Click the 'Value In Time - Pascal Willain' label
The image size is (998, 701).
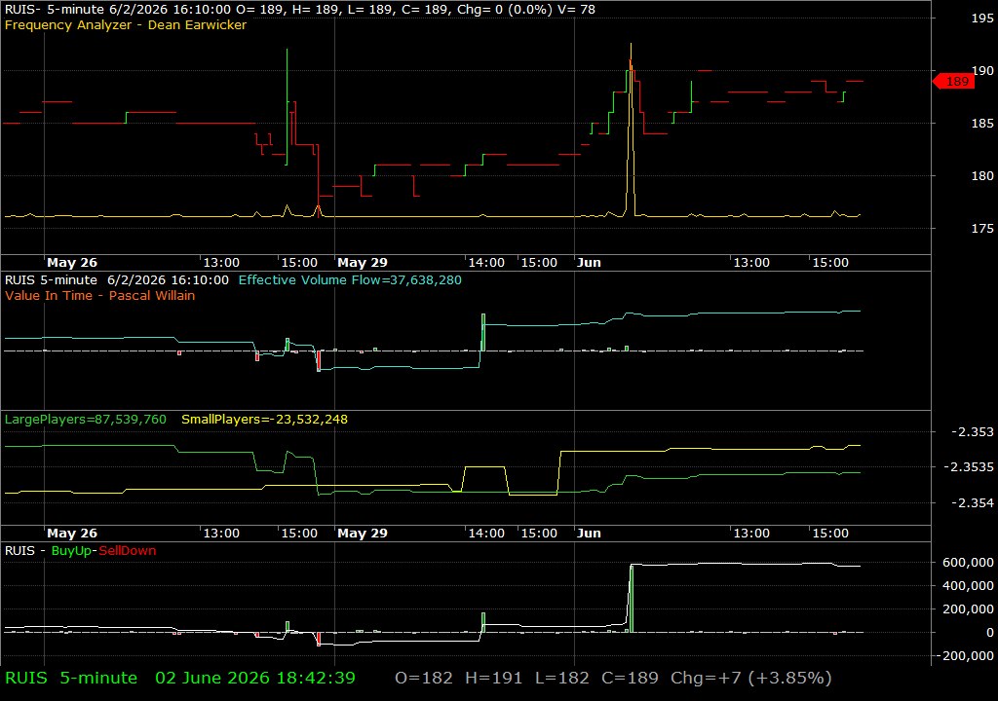click(100, 295)
